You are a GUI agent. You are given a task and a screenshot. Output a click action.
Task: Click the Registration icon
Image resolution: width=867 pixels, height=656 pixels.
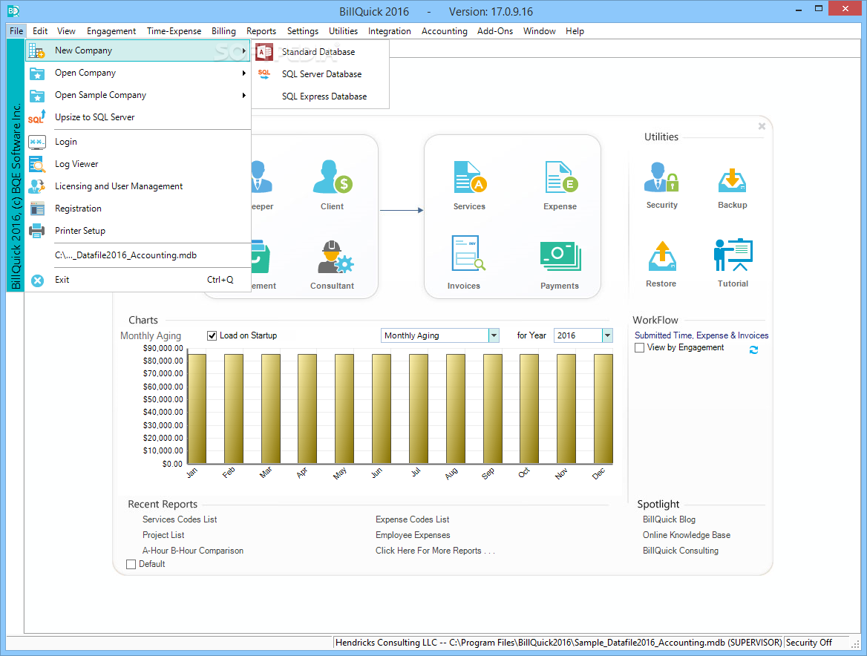coord(37,209)
